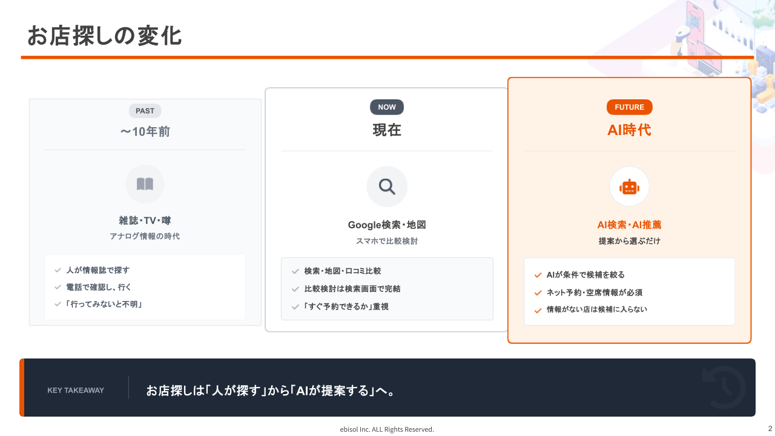Click the book icon in the PAST card
775x436 pixels.
145,184
